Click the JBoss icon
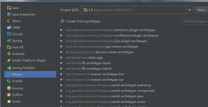 pyautogui.click(x=9, y=21)
